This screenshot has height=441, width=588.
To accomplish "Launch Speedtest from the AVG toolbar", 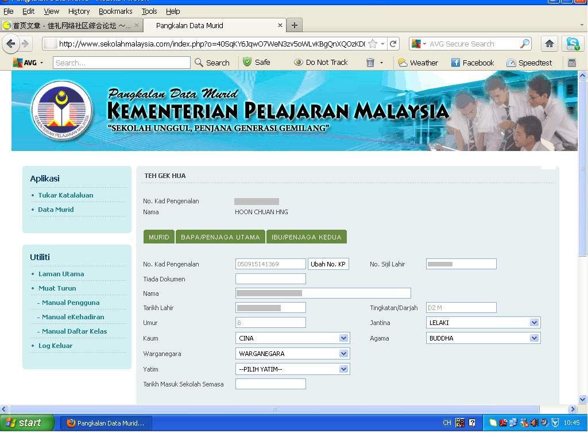I will click(529, 63).
